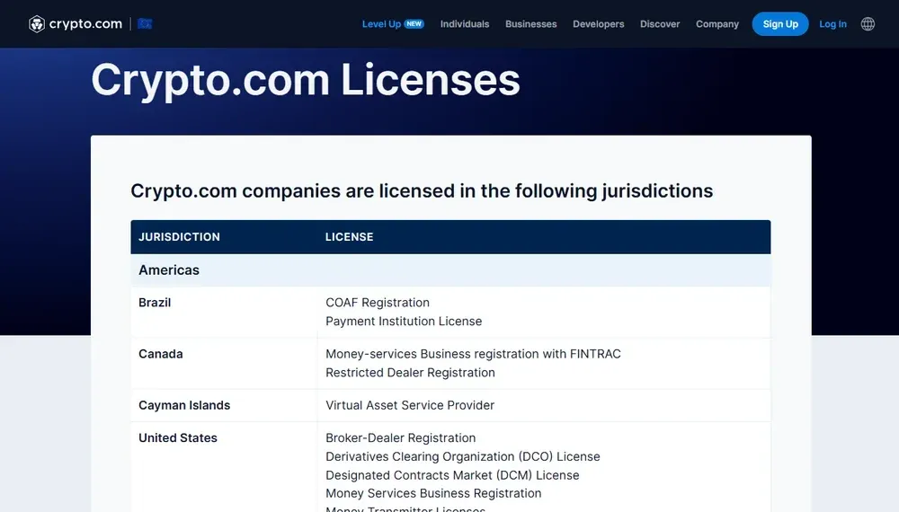Click Virtual Asset Service Provider text
Image resolution: width=899 pixels, height=512 pixels.
tap(410, 405)
